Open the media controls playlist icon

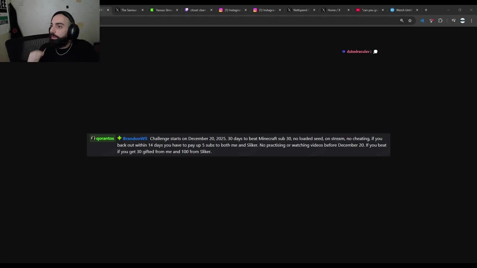pos(454,20)
